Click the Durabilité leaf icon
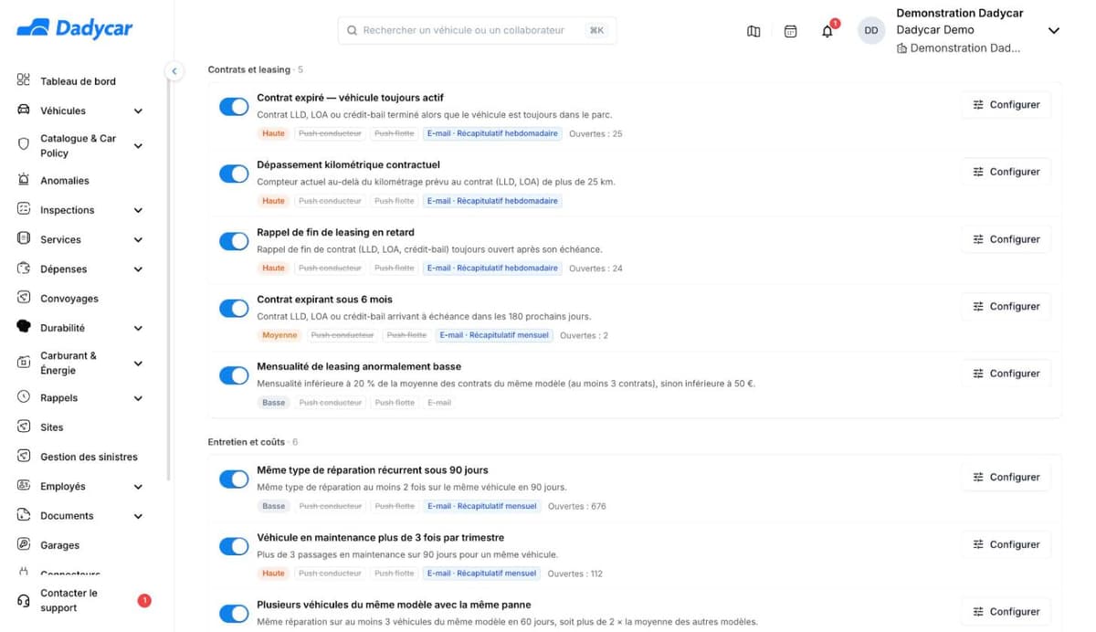 point(24,327)
